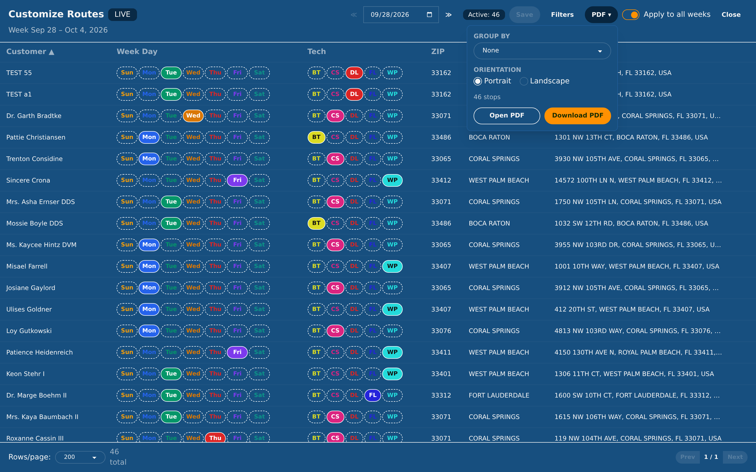Select Fri for Sincere Crona

tap(237, 180)
